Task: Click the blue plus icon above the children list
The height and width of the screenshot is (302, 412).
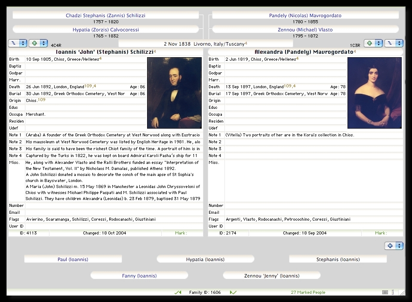Action: pyautogui.click(x=390, y=246)
